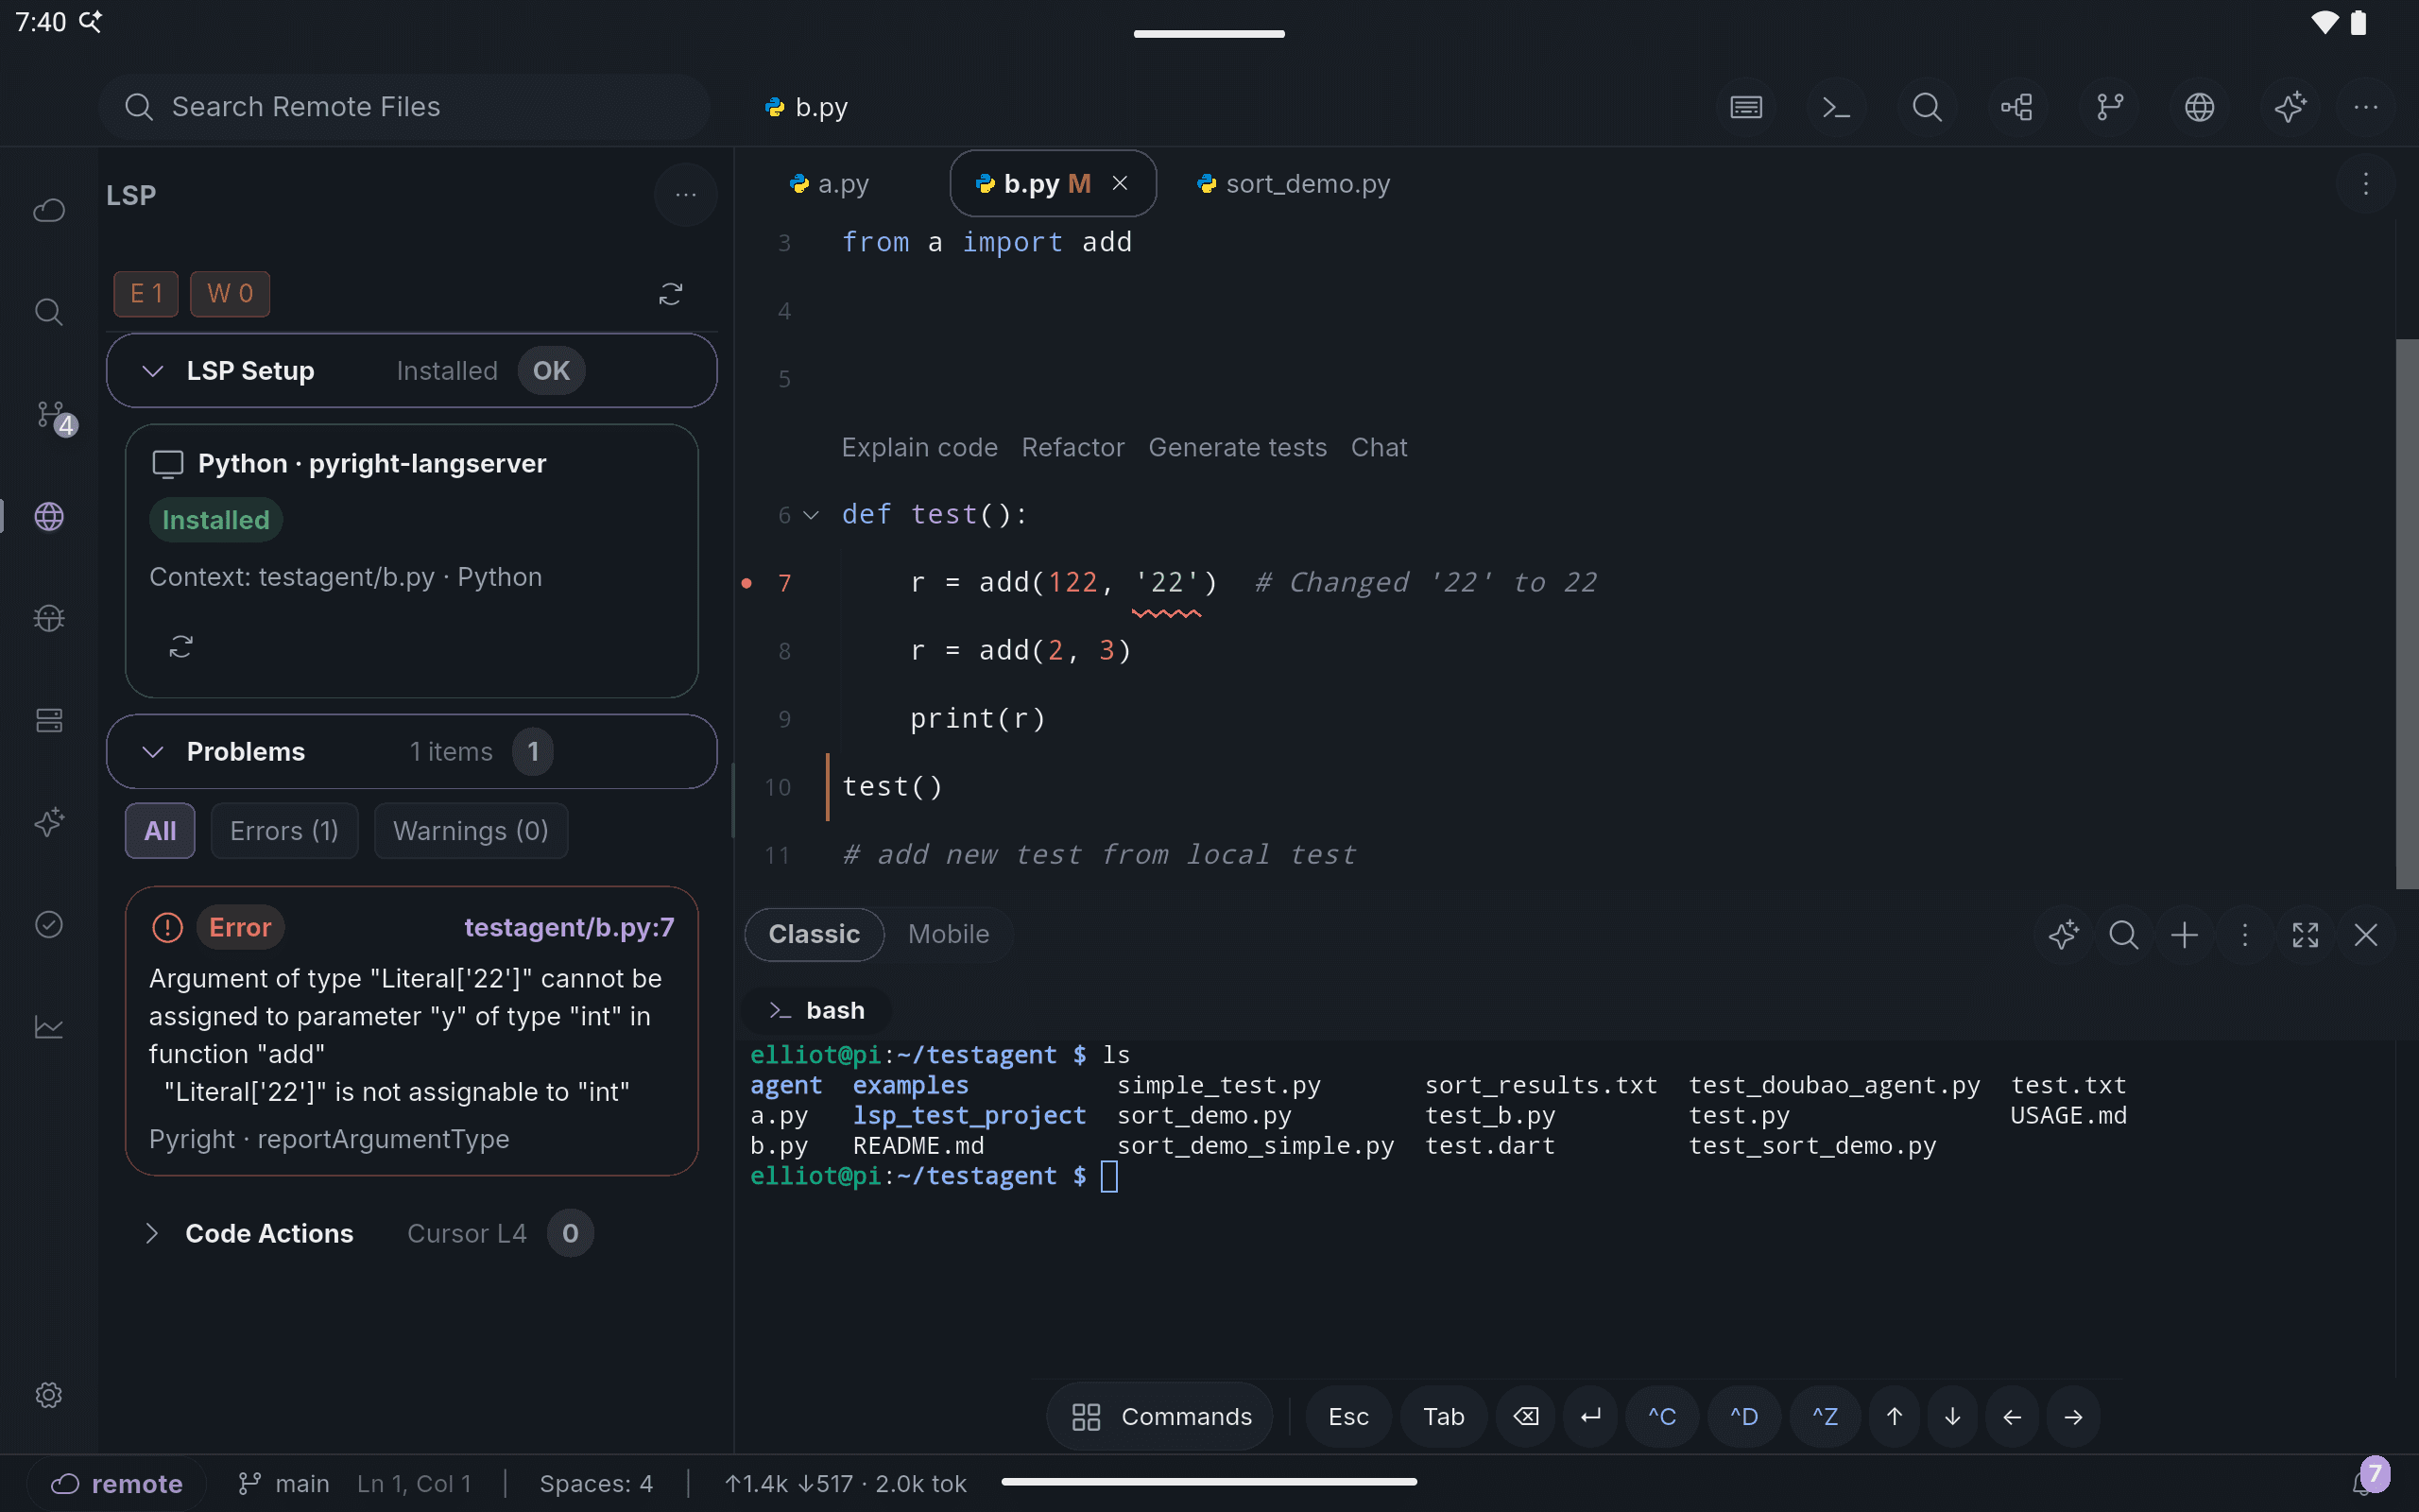Toggle breakpoint dot on line 7
This screenshot has height=1512, width=2419.
746,583
